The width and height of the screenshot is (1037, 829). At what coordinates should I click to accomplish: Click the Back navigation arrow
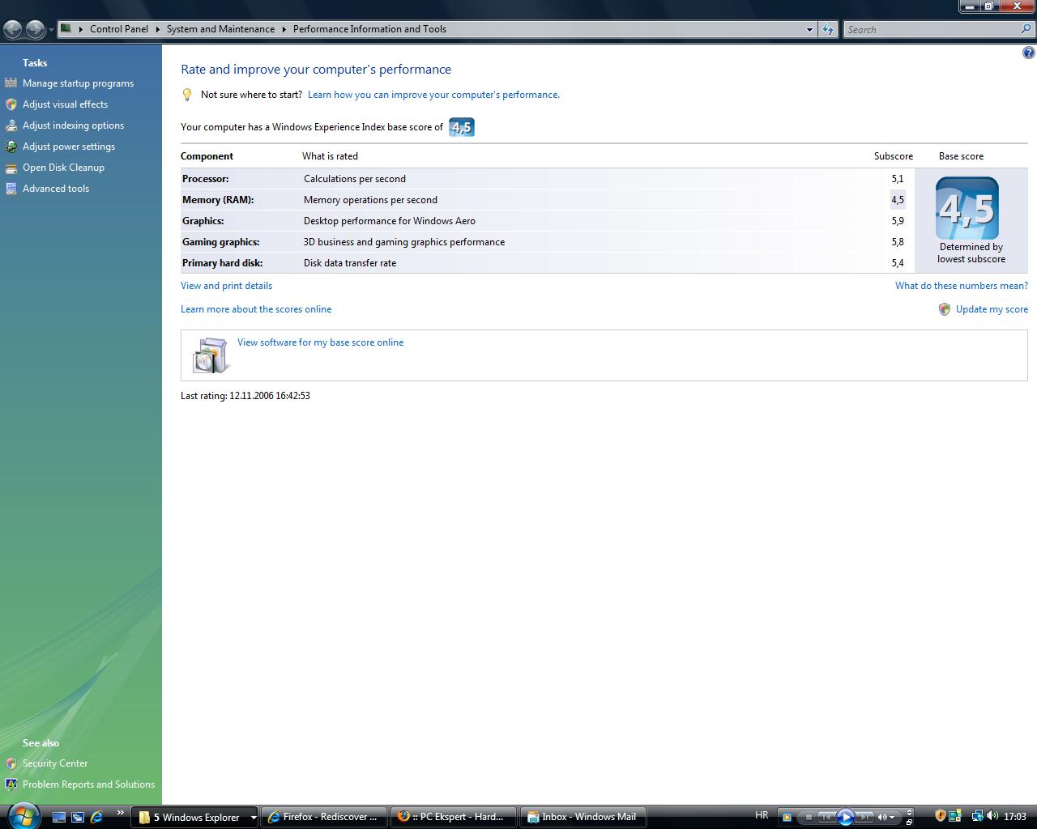click(x=13, y=30)
